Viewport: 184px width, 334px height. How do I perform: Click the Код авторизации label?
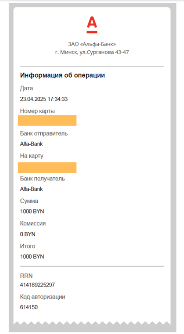pyautogui.click(x=43, y=297)
